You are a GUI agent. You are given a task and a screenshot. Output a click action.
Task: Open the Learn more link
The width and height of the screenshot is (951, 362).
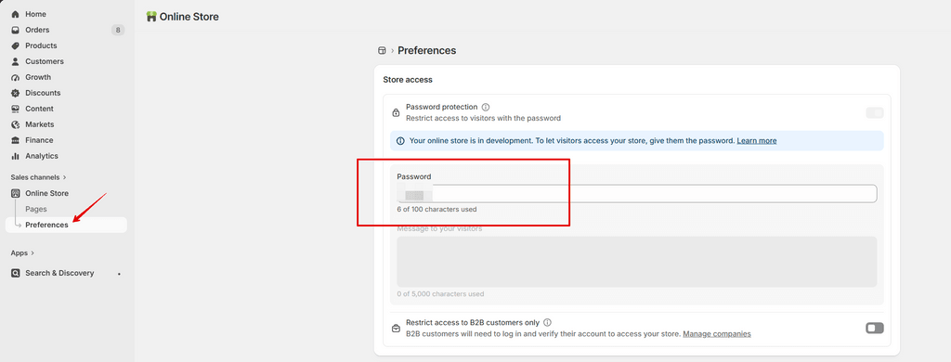click(x=756, y=141)
